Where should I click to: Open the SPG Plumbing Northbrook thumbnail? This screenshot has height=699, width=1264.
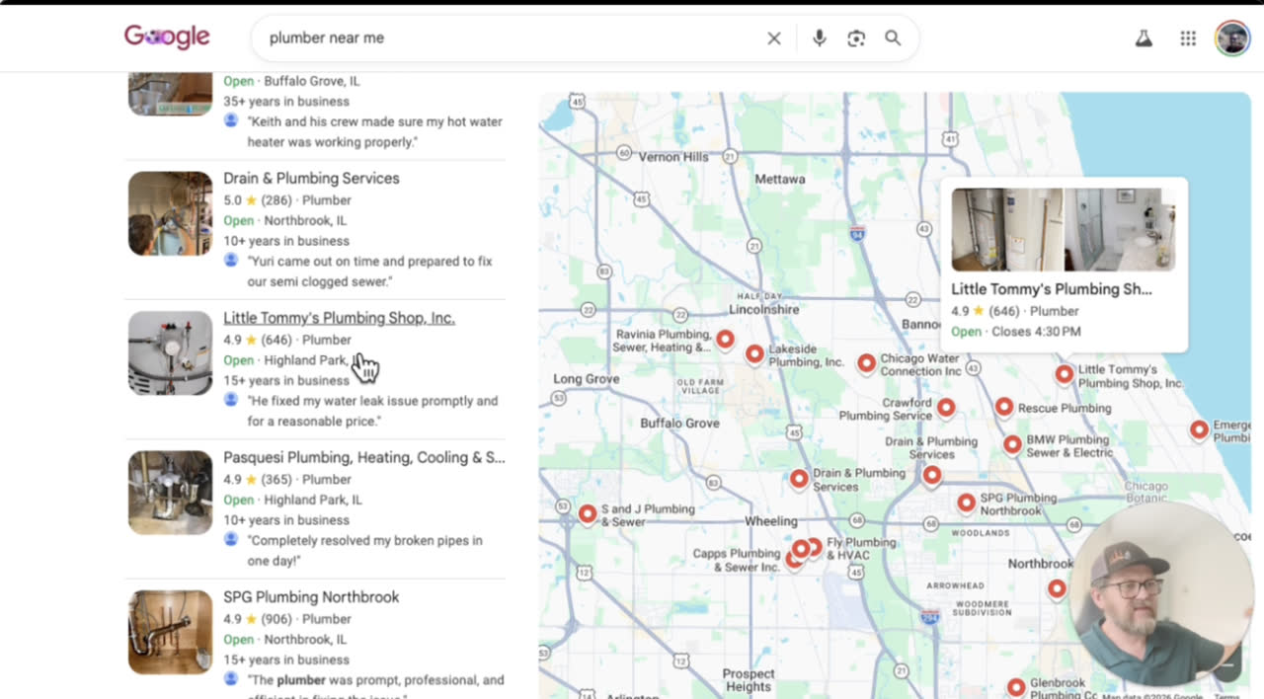click(x=170, y=632)
